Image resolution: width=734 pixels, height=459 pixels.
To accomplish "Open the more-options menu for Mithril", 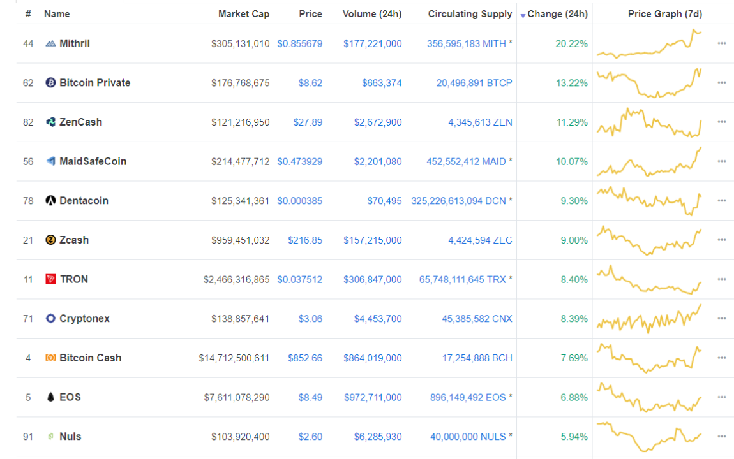I will pos(721,43).
